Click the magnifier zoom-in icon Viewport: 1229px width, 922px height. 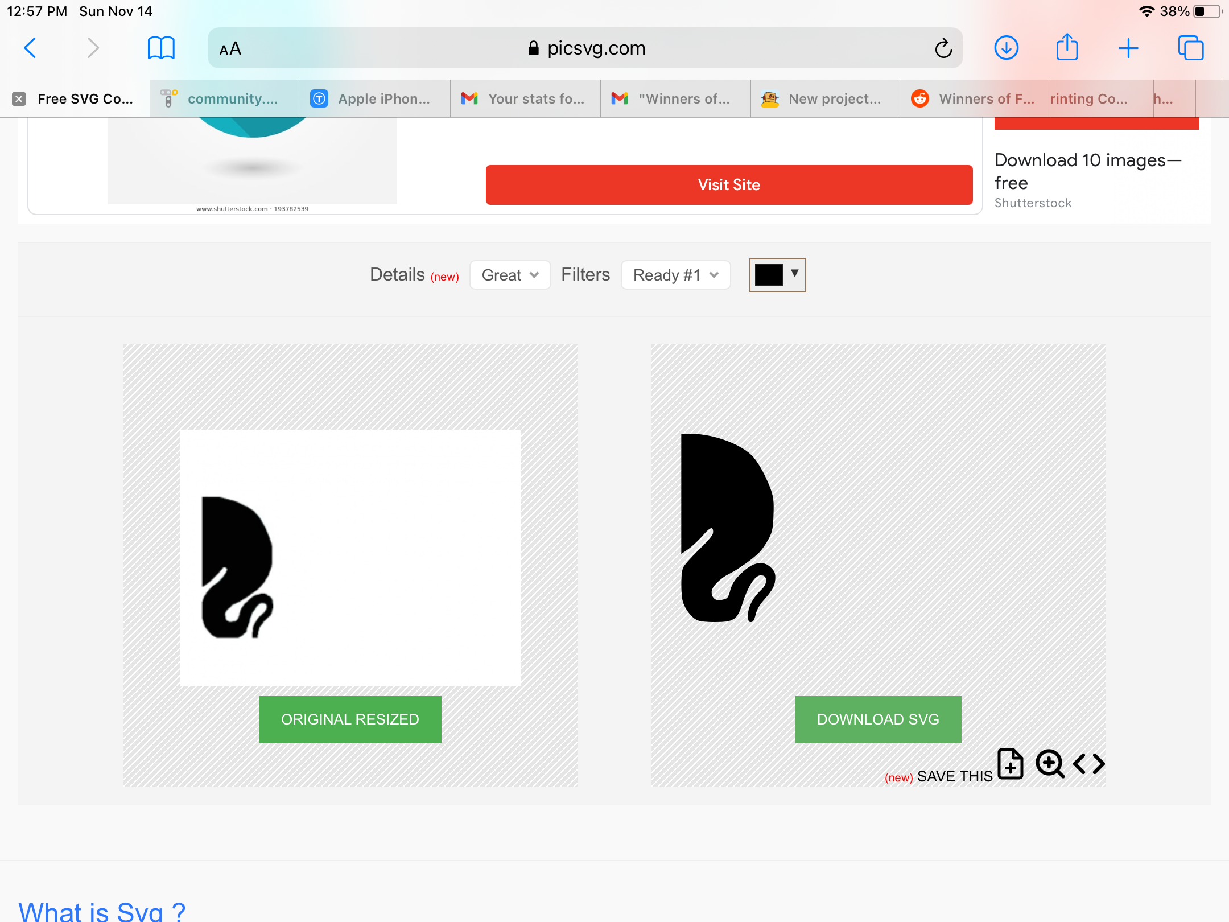point(1049,764)
